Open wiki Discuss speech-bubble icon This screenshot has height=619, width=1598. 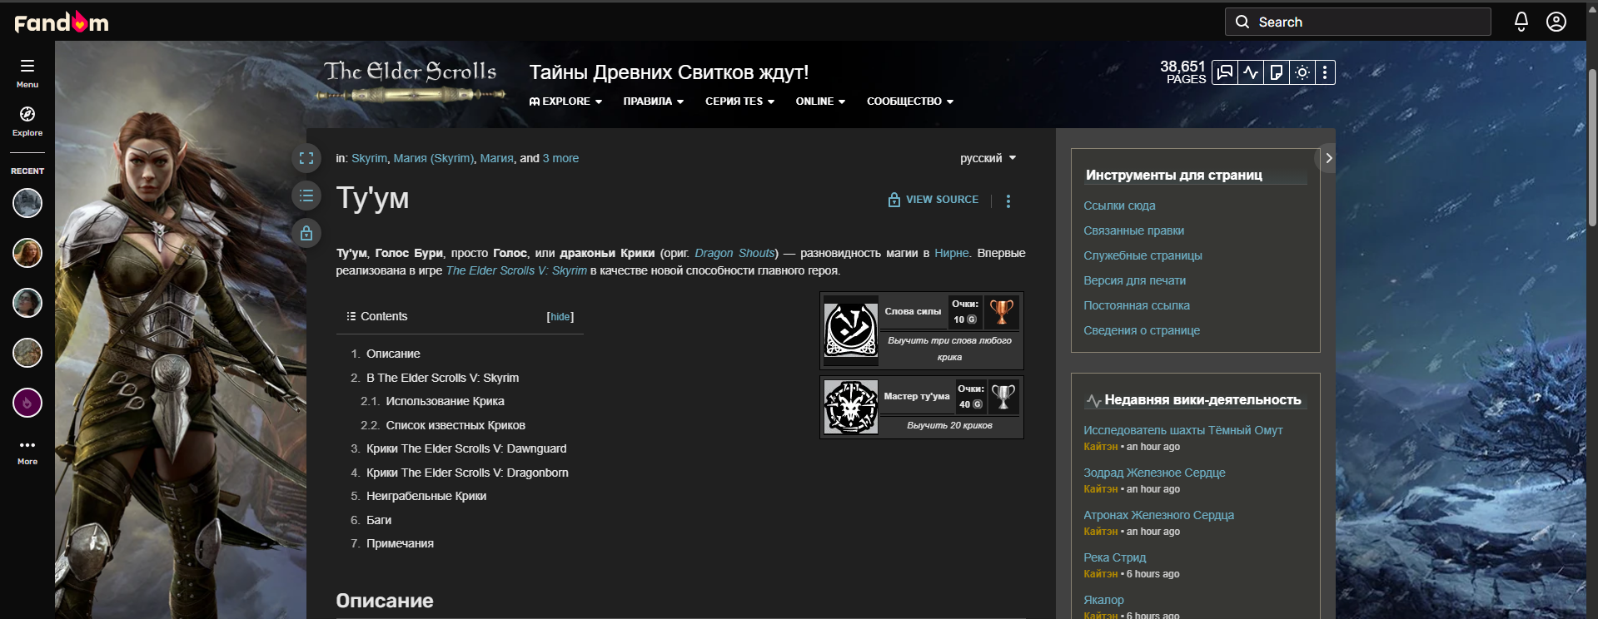[1225, 72]
